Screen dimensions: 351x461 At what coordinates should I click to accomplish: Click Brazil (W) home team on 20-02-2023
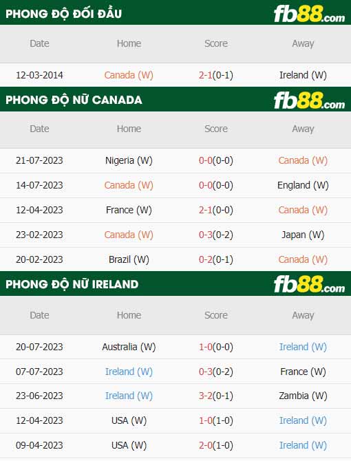coord(129,259)
